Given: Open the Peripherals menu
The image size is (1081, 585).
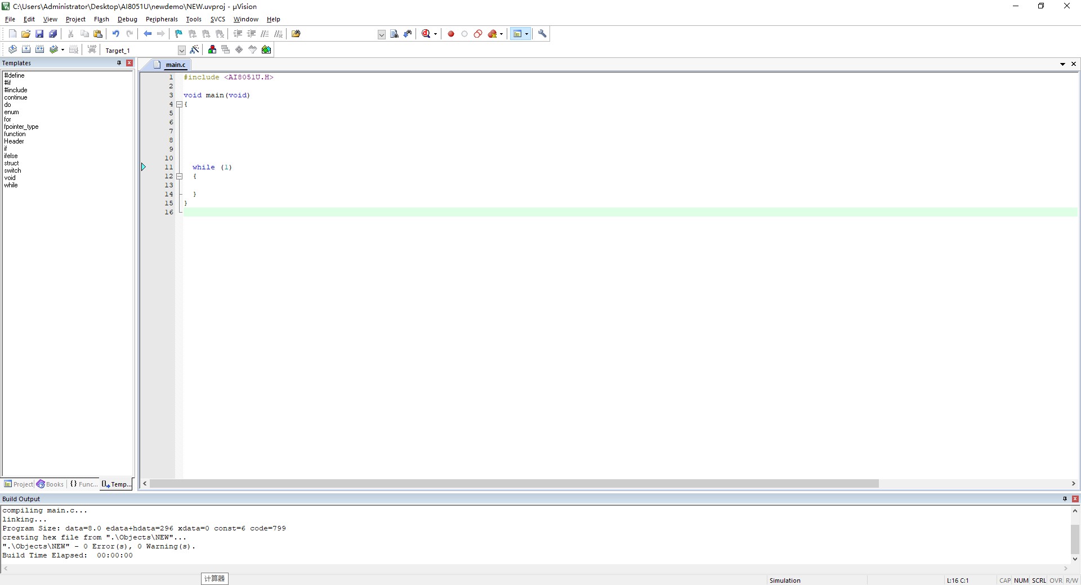Looking at the screenshot, I should point(162,19).
